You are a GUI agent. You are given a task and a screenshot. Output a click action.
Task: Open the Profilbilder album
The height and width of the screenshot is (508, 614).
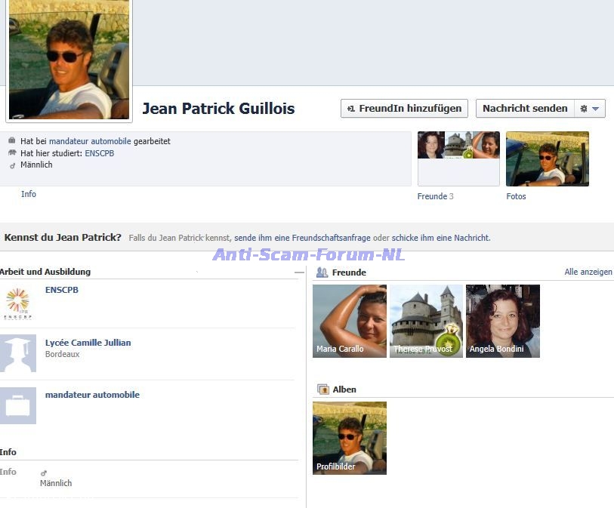click(x=350, y=438)
